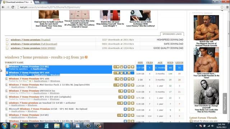Open Biggest Secret of Instant Muscle Growth ad
The image size is (230, 129).
pos(206,31)
